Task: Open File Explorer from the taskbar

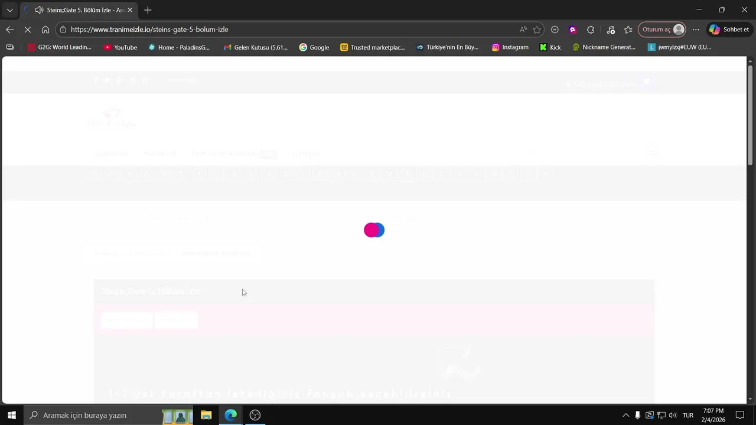Action: coord(206,415)
